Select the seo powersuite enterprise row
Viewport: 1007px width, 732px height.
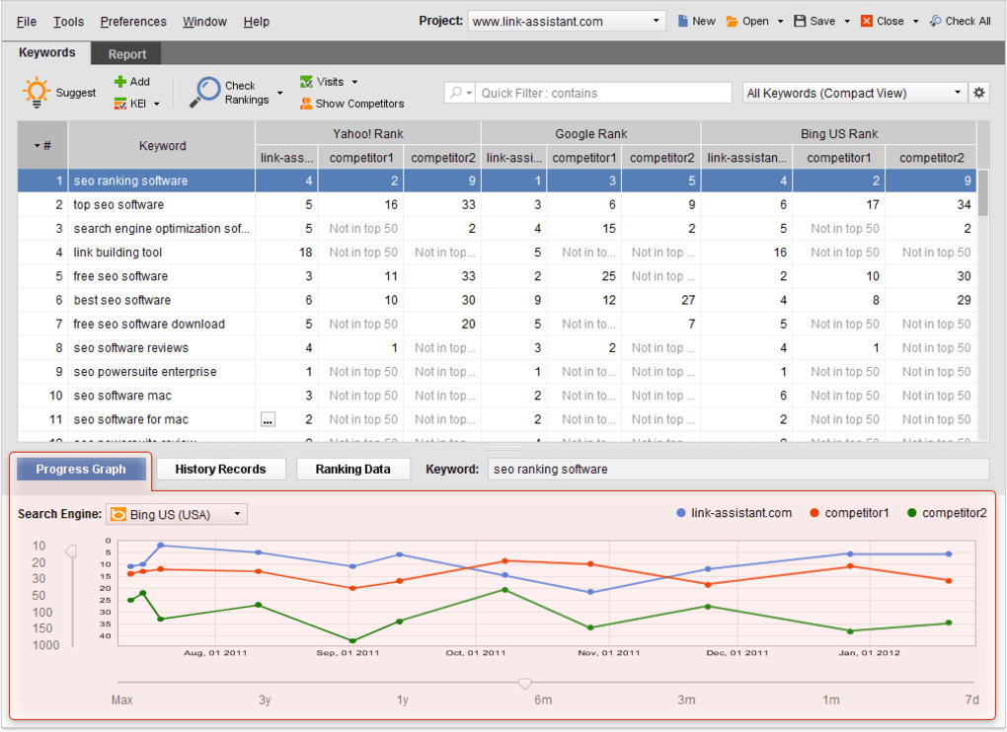coord(497,372)
